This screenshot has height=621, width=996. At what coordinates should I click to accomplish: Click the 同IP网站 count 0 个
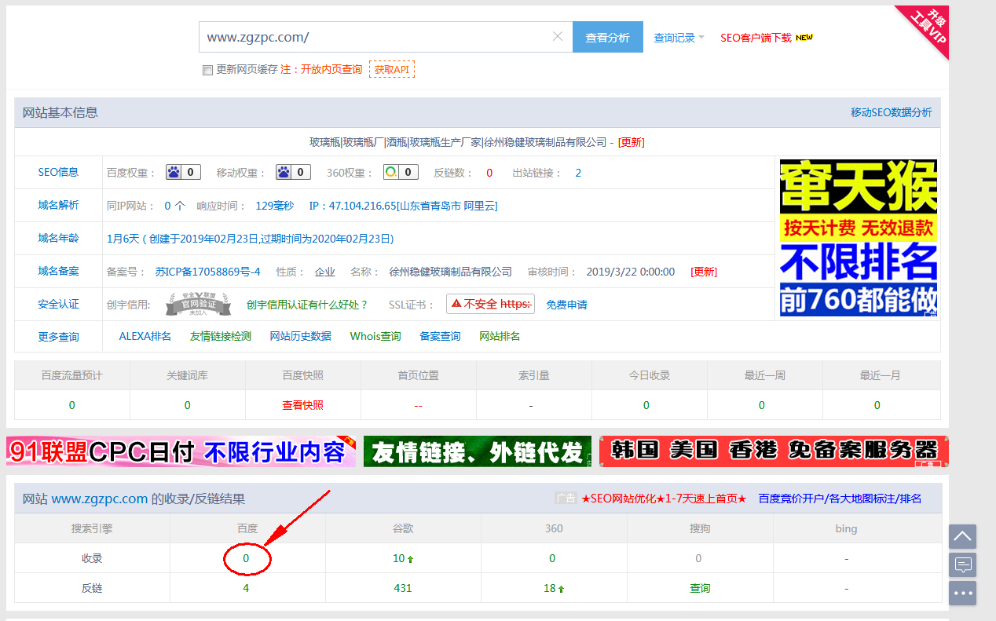click(174, 206)
